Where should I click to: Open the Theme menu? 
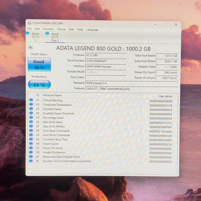pos(61,29)
